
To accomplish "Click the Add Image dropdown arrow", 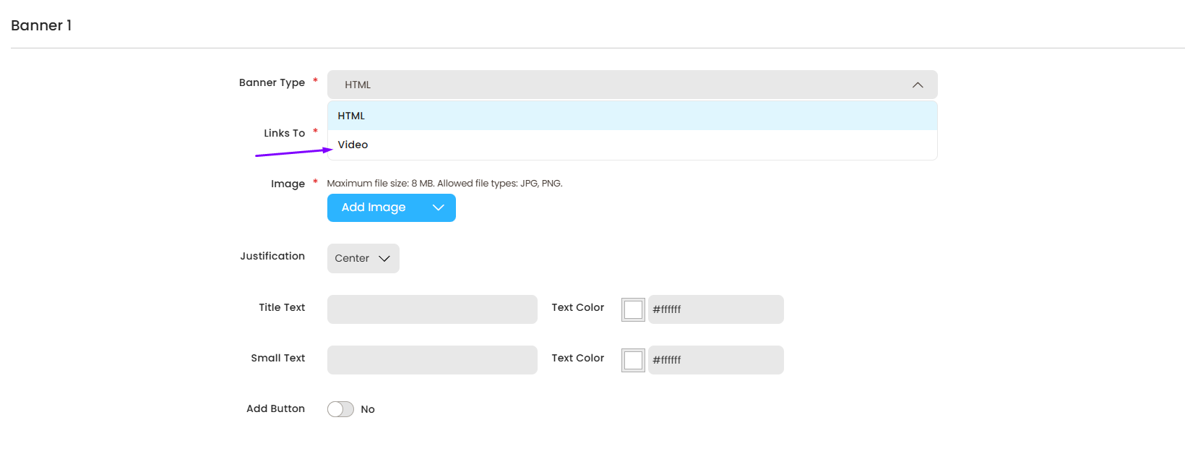I will tap(438, 207).
